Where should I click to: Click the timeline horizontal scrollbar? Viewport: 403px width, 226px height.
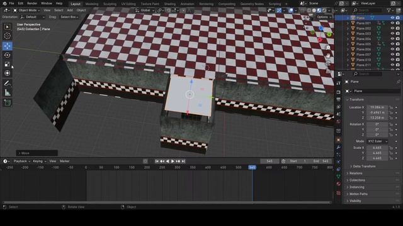pyautogui.click(x=166, y=202)
